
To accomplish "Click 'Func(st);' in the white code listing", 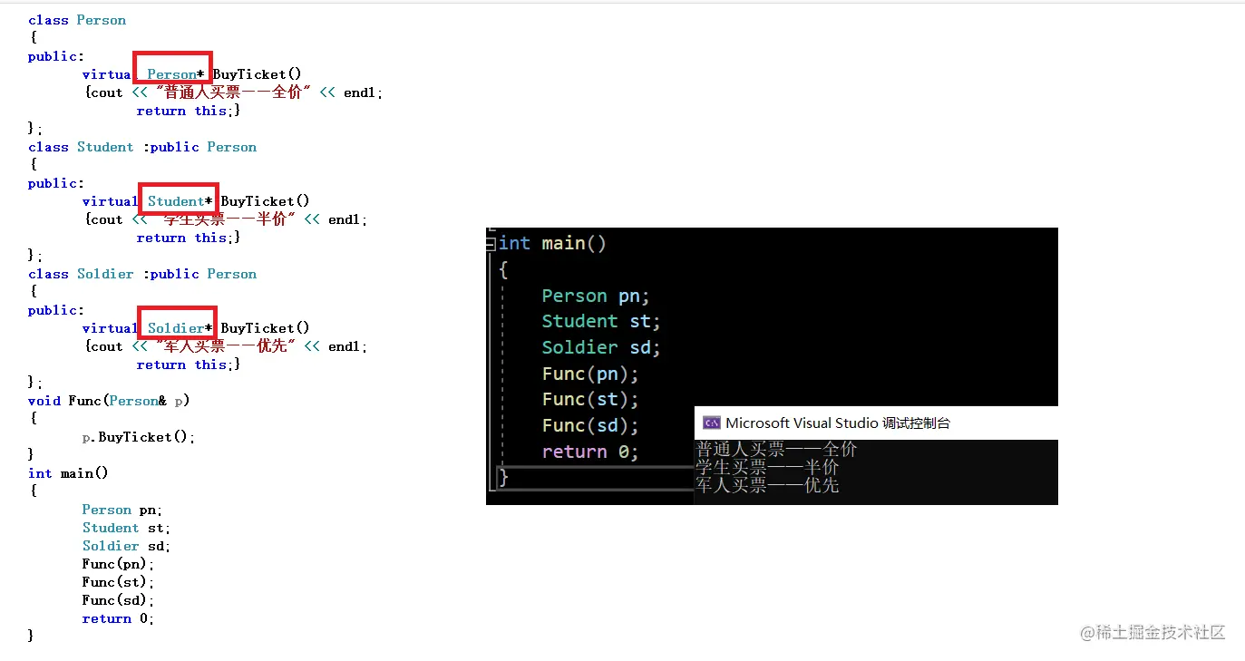I will point(119,582).
